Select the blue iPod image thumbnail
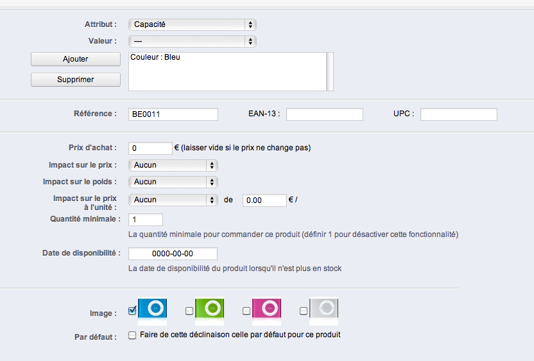534x361 pixels. pyautogui.click(x=153, y=309)
